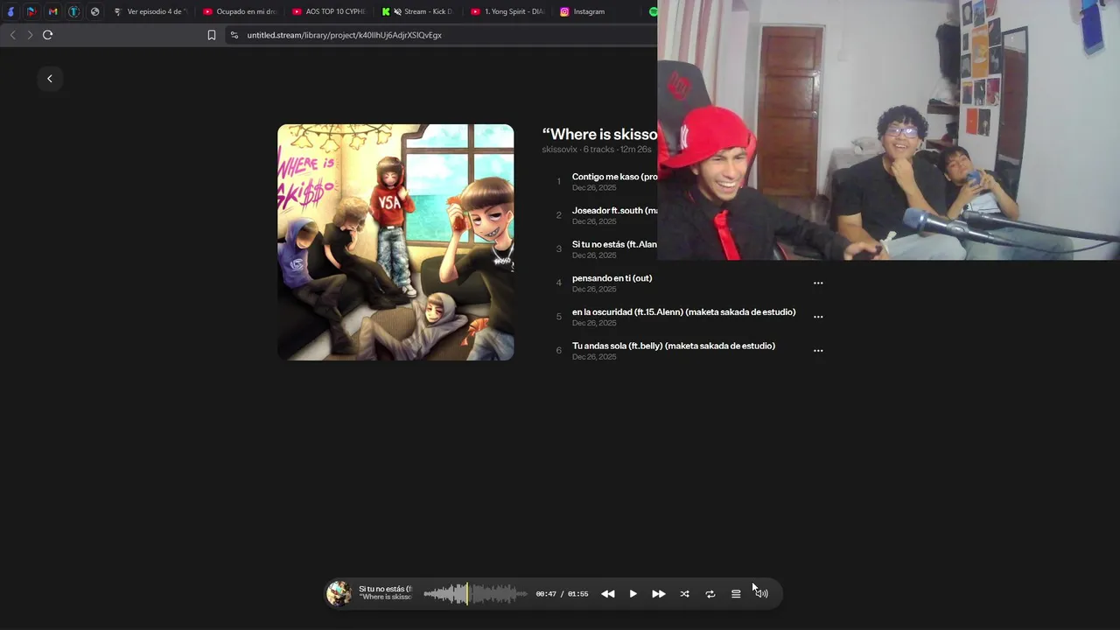Play track 'pensando en ti (out)'

612,278
